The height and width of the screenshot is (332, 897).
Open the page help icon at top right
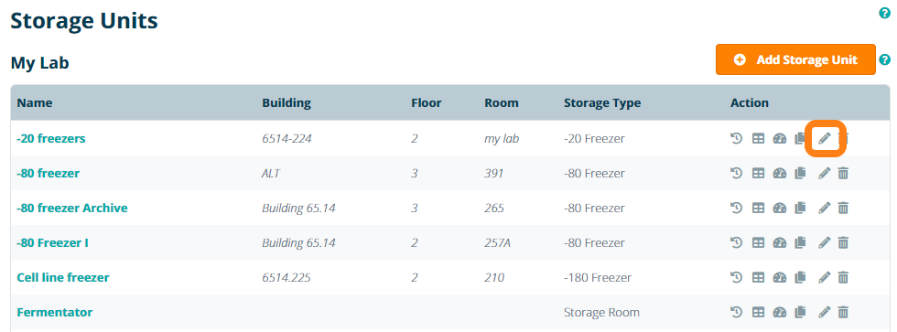884,13
